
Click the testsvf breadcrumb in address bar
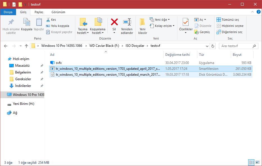click(x=155, y=46)
